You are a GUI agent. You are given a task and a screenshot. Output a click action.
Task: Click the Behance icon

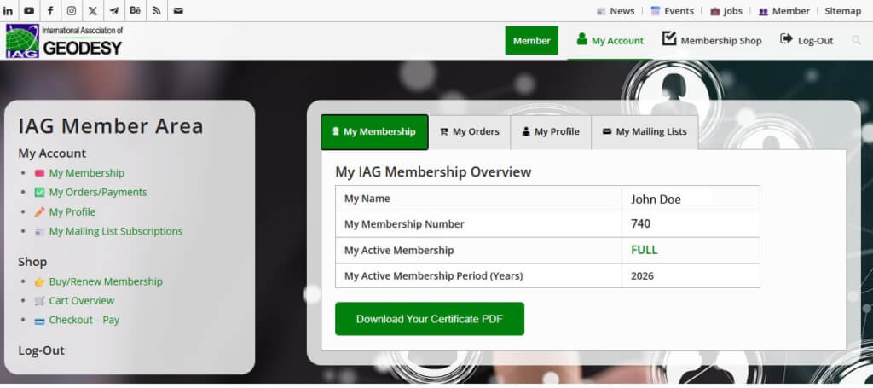click(x=136, y=11)
